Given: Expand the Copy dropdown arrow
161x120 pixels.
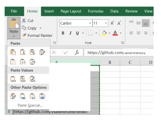Looking at the screenshot, I should point(40,28).
